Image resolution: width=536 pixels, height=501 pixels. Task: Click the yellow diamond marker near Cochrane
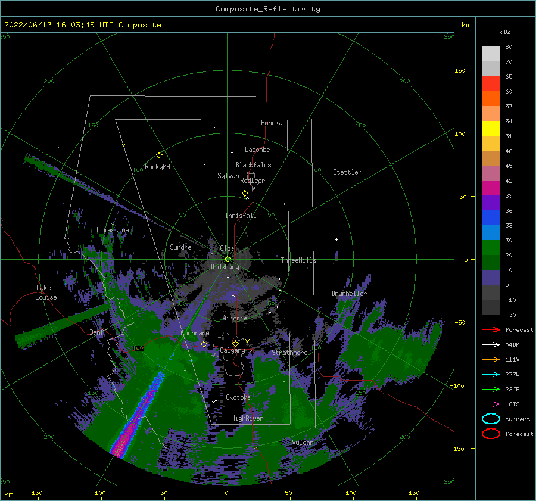204,344
